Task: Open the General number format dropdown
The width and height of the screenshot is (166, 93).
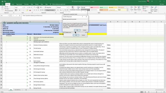Action: point(67,7)
